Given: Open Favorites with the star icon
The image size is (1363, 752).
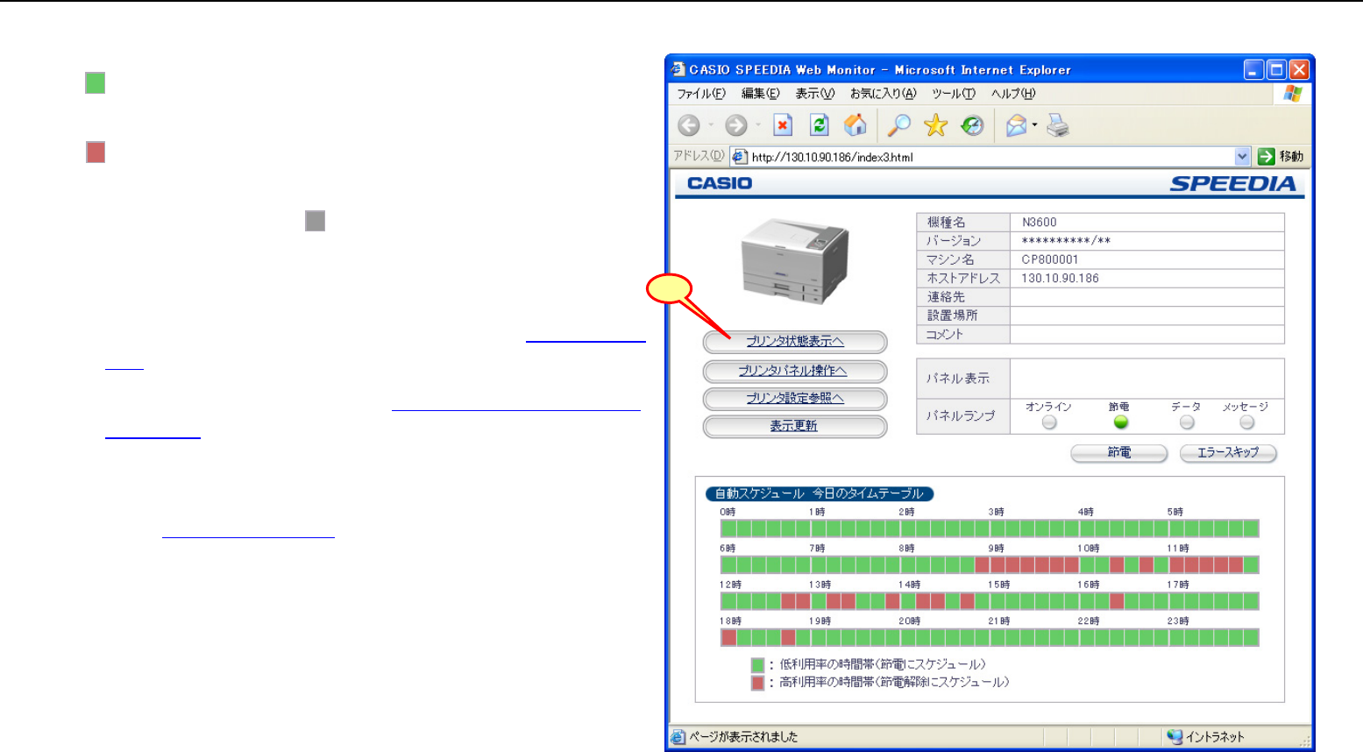Looking at the screenshot, I should 936,126.
